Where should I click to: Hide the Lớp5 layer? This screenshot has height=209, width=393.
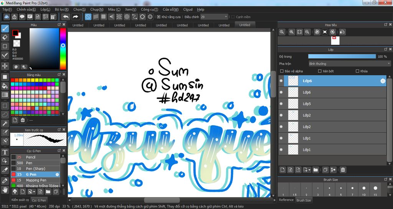coord(281,104)
